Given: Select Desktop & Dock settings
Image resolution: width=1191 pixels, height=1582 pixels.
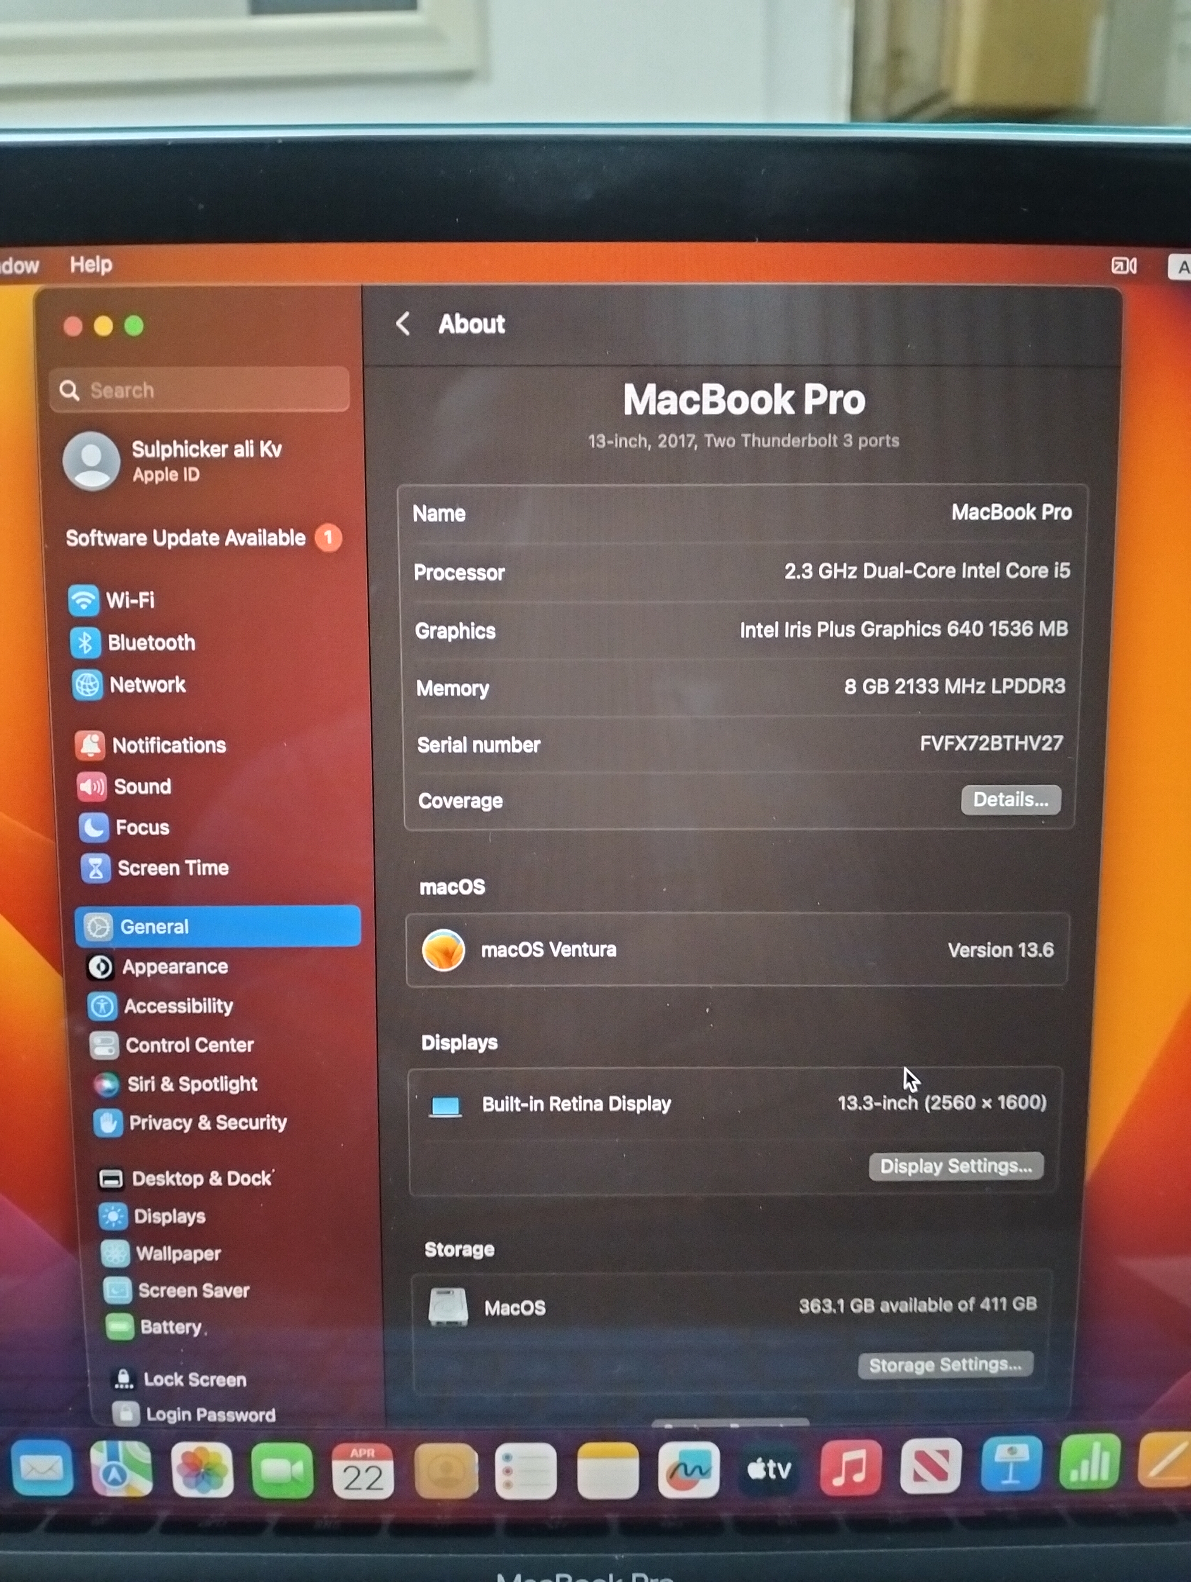Looking at the screenshot, I should pyautogui.click(x=186, y=1179).
